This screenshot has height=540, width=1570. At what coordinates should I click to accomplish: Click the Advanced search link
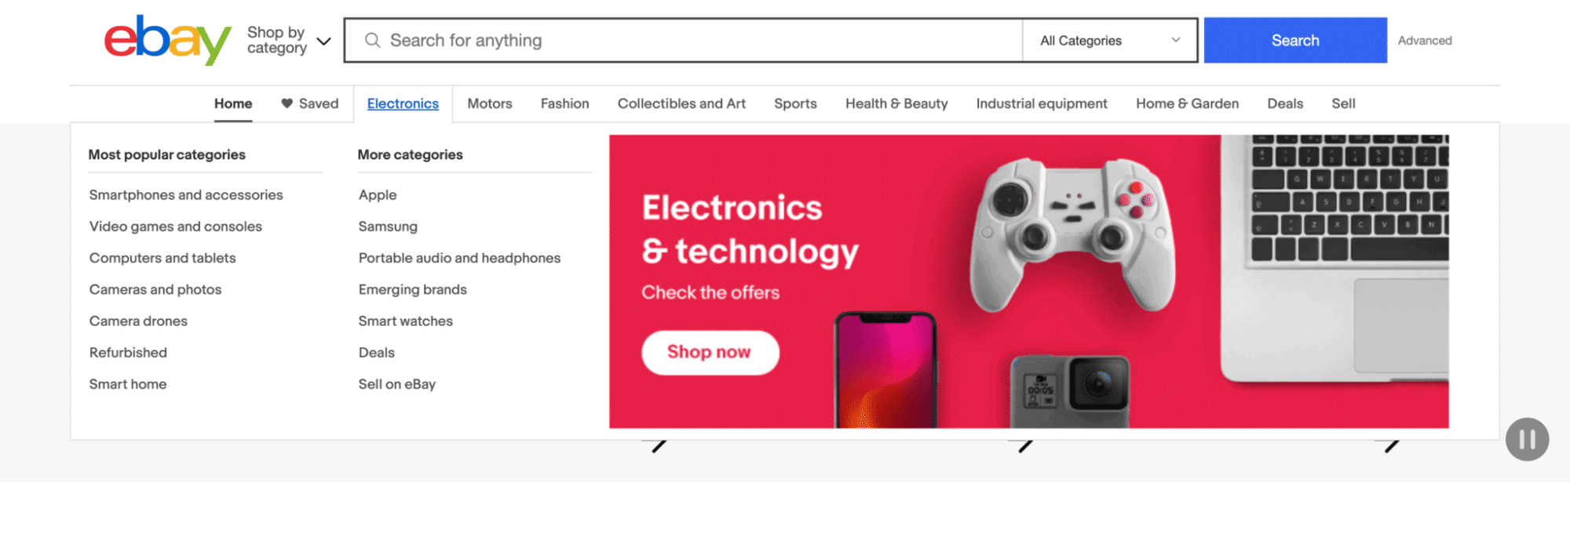coord(1424,41)
